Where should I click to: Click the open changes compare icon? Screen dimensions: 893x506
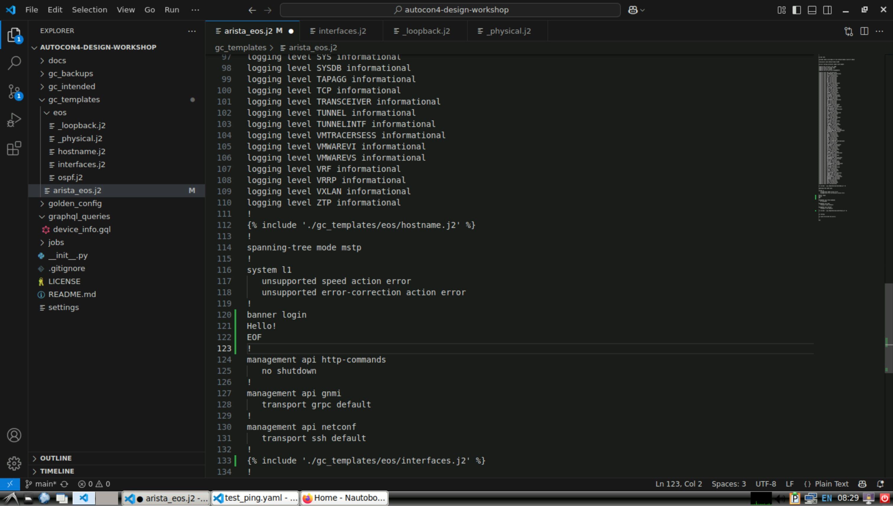tap(848, 31)
